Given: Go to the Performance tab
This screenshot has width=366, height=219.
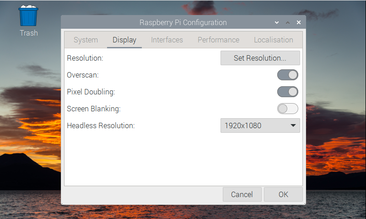Looking at the screenshot, I should point(219,40).
